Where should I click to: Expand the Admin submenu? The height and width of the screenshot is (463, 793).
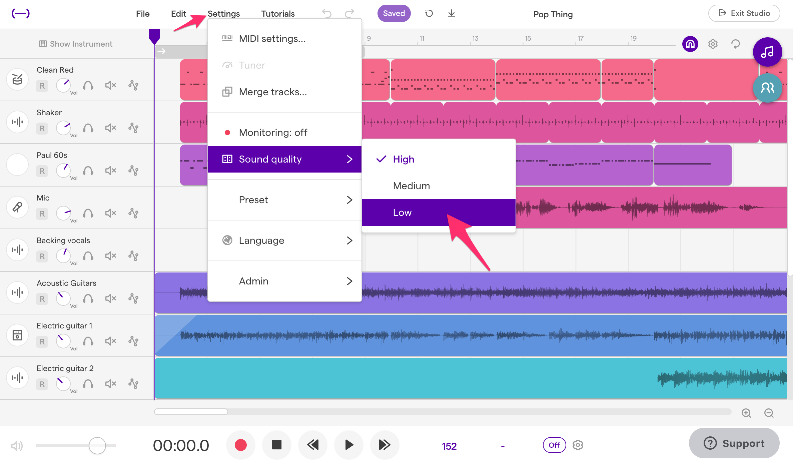[x=285, y=281]
